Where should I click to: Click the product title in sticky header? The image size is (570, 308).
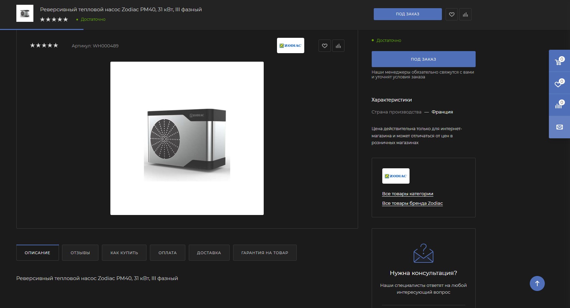(x=121, y=10)
